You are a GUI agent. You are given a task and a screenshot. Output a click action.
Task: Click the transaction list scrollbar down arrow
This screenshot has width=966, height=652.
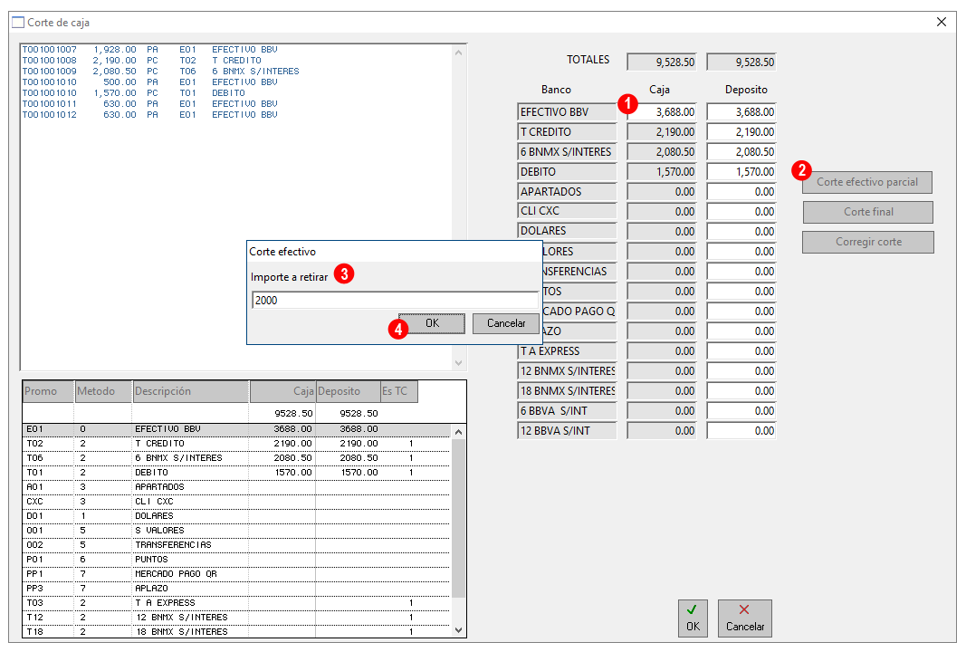click(458, 363)
